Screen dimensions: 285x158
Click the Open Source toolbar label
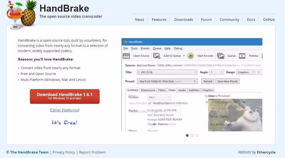click(x=141, y=56)
